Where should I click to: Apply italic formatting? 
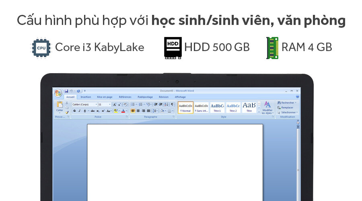click(79, 111)
